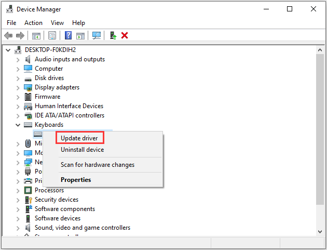Image resolution: width=327 pixels, height=250 pixels.
Task: Expand Security devices node
Action: click(x=18, y=200)
